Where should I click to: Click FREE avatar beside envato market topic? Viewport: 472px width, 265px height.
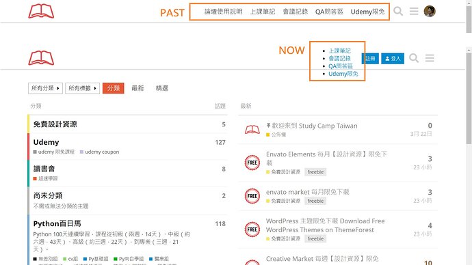point(252,196)
